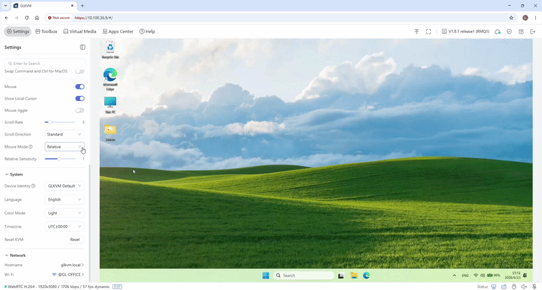Click the logout exit icon
The width and height of the screenshot is (542, 290).
coord(533,31)
